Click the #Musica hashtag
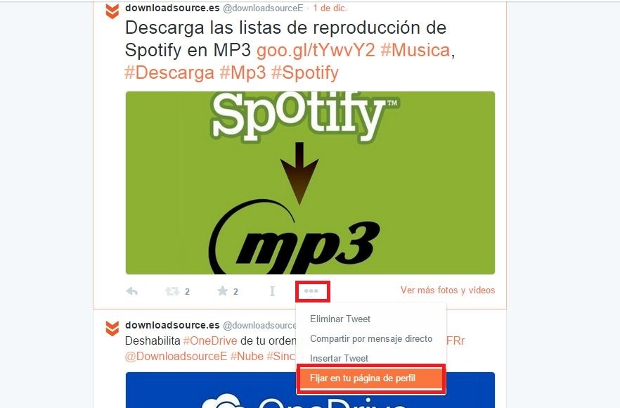Image resolution: width=620 pixels, height=408 pixels. (x=415, y=50)
